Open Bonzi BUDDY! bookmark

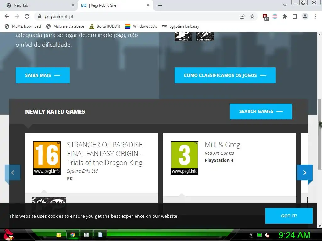(x=105, y=26)
